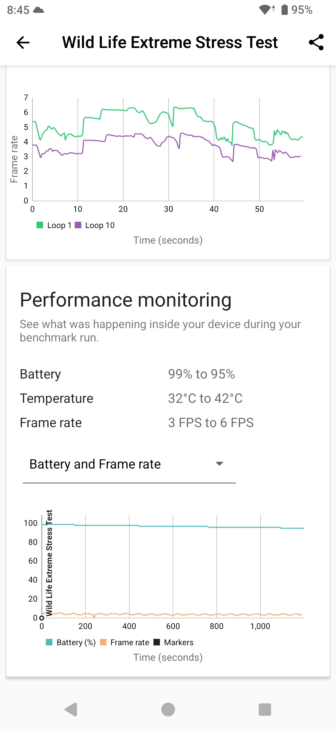Click the green Loop 1 color swatch
This screenshot has height=729, width=336.
tap(40, 225)
